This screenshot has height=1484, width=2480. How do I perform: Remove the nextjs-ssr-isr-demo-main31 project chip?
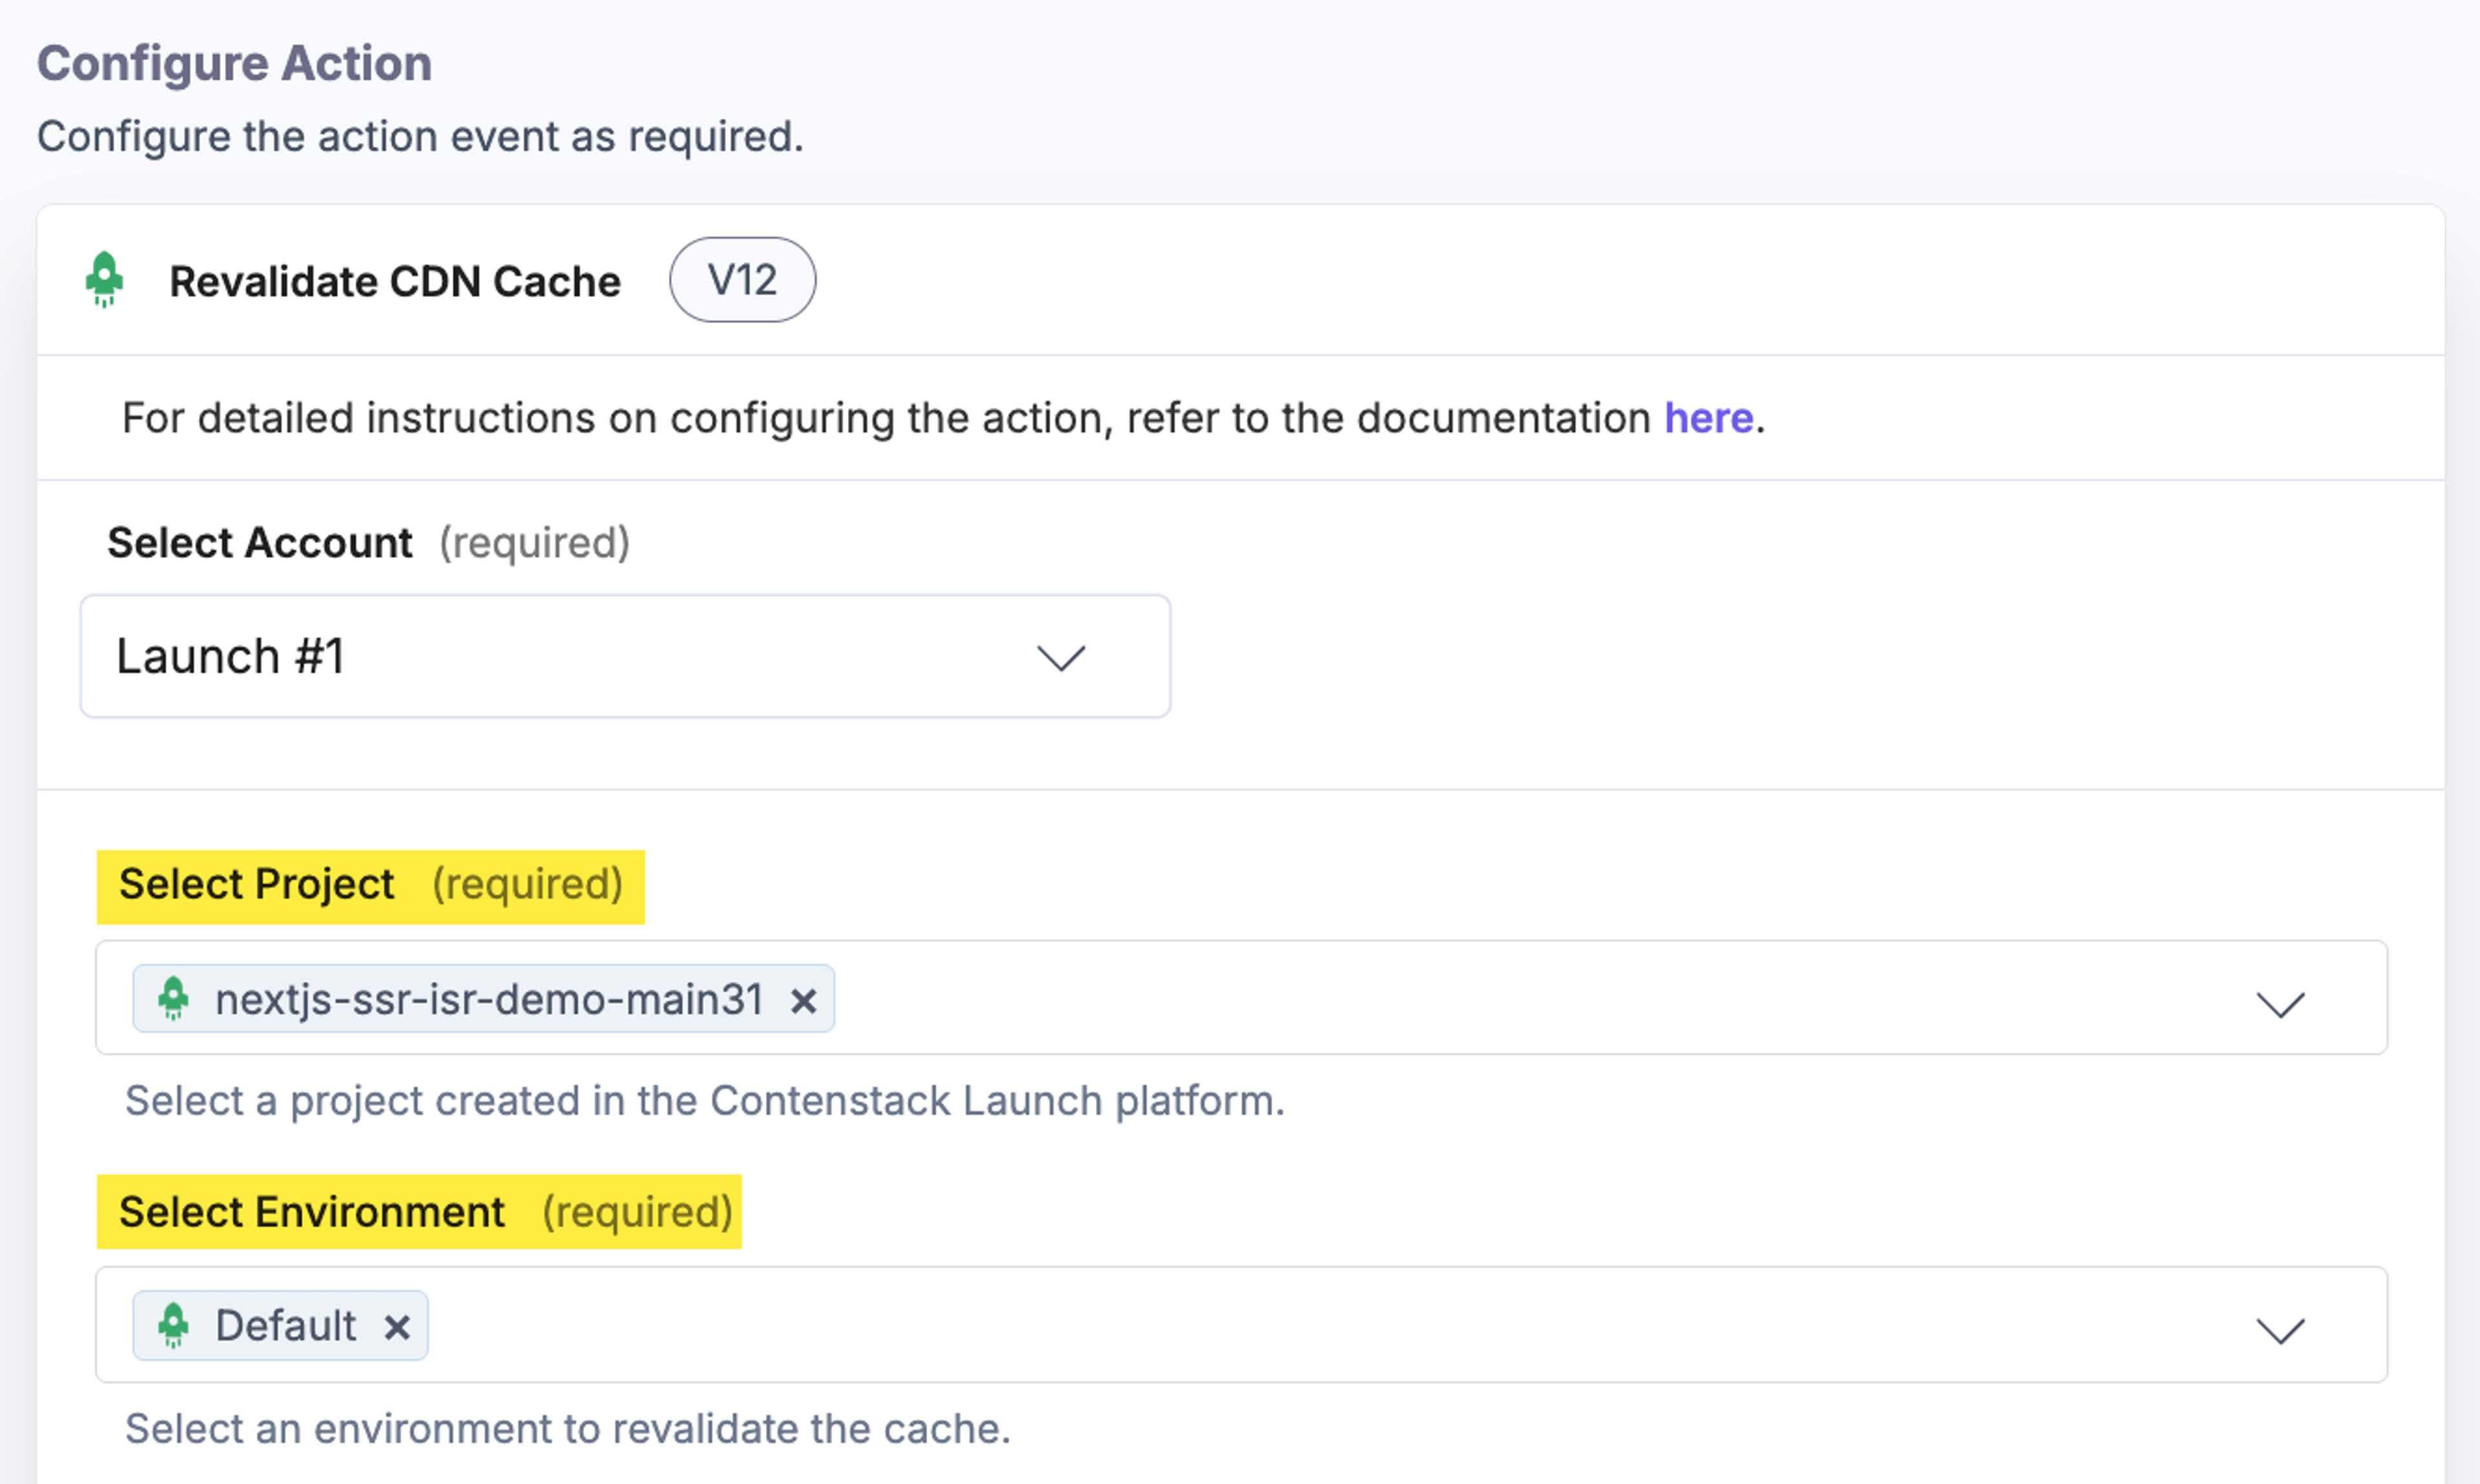pyautogui.click(x=803, y=1000)
